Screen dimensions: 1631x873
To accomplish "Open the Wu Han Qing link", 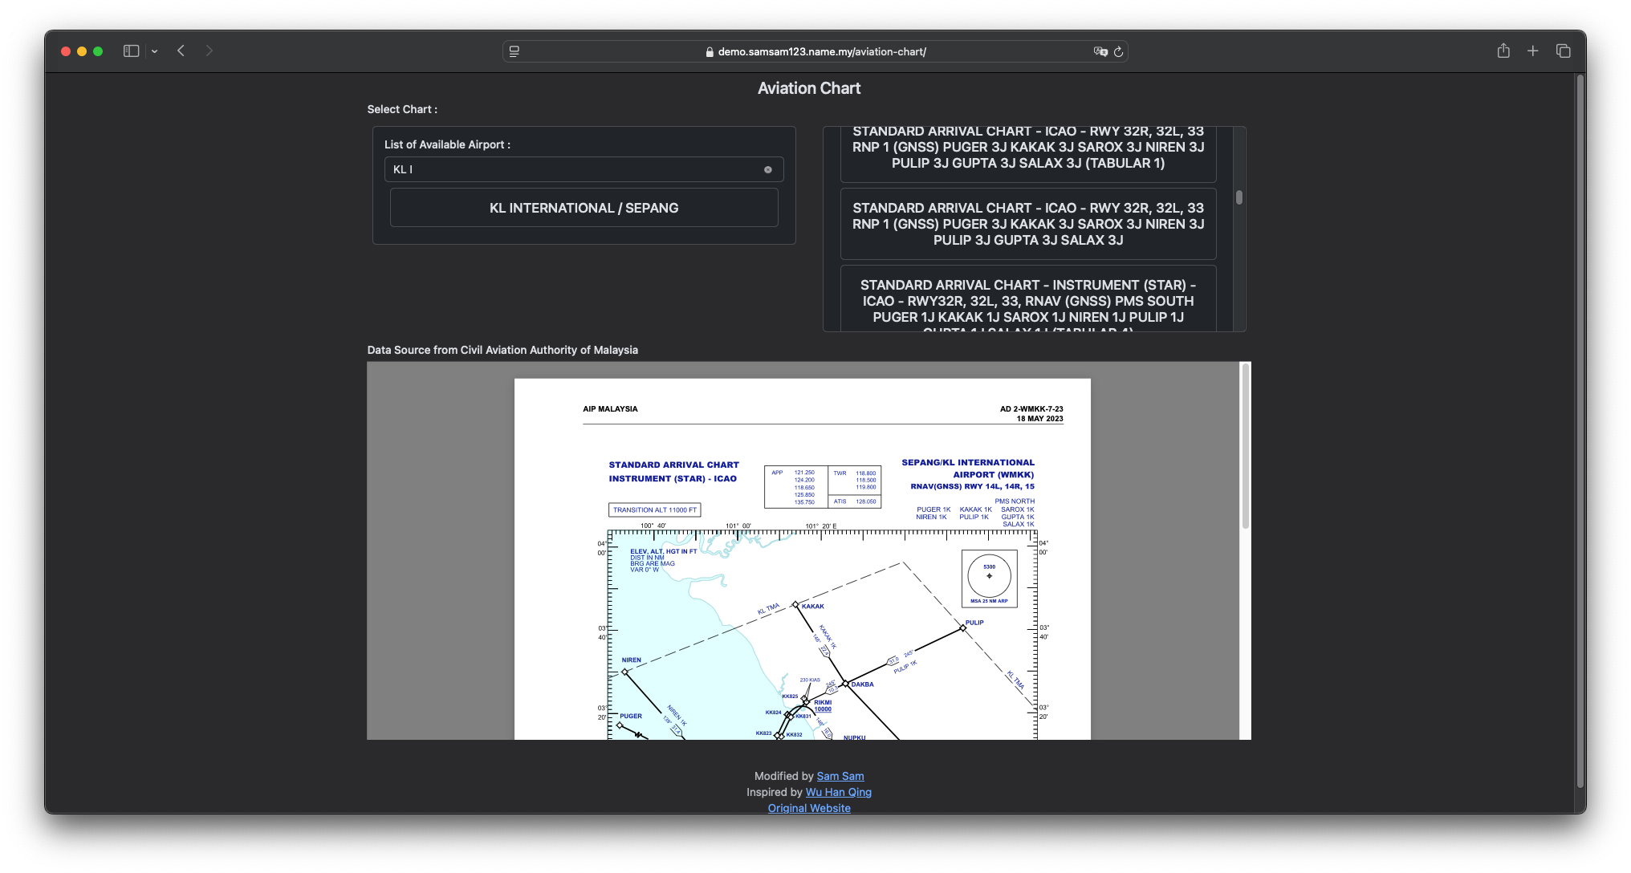I will click(838, 792).
